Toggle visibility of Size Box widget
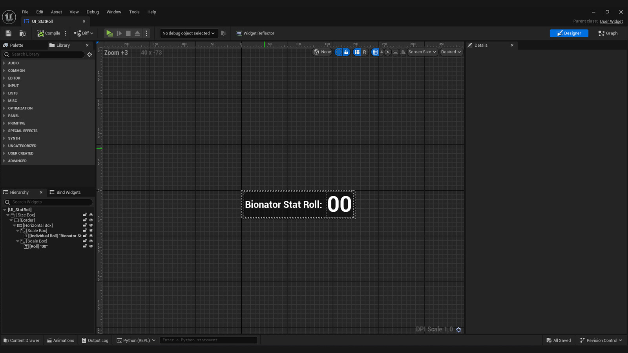 pyautogui.click(x=91, y=215)
